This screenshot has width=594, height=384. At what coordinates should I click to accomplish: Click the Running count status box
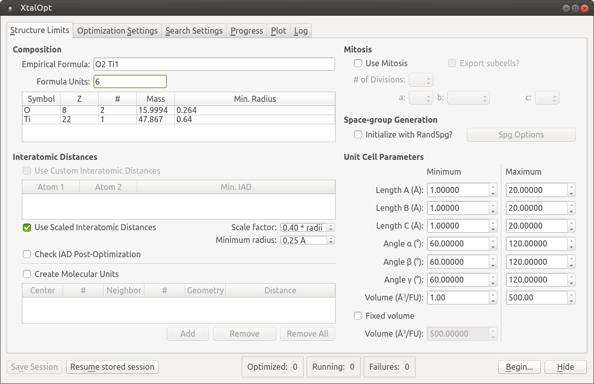point(334,367)
